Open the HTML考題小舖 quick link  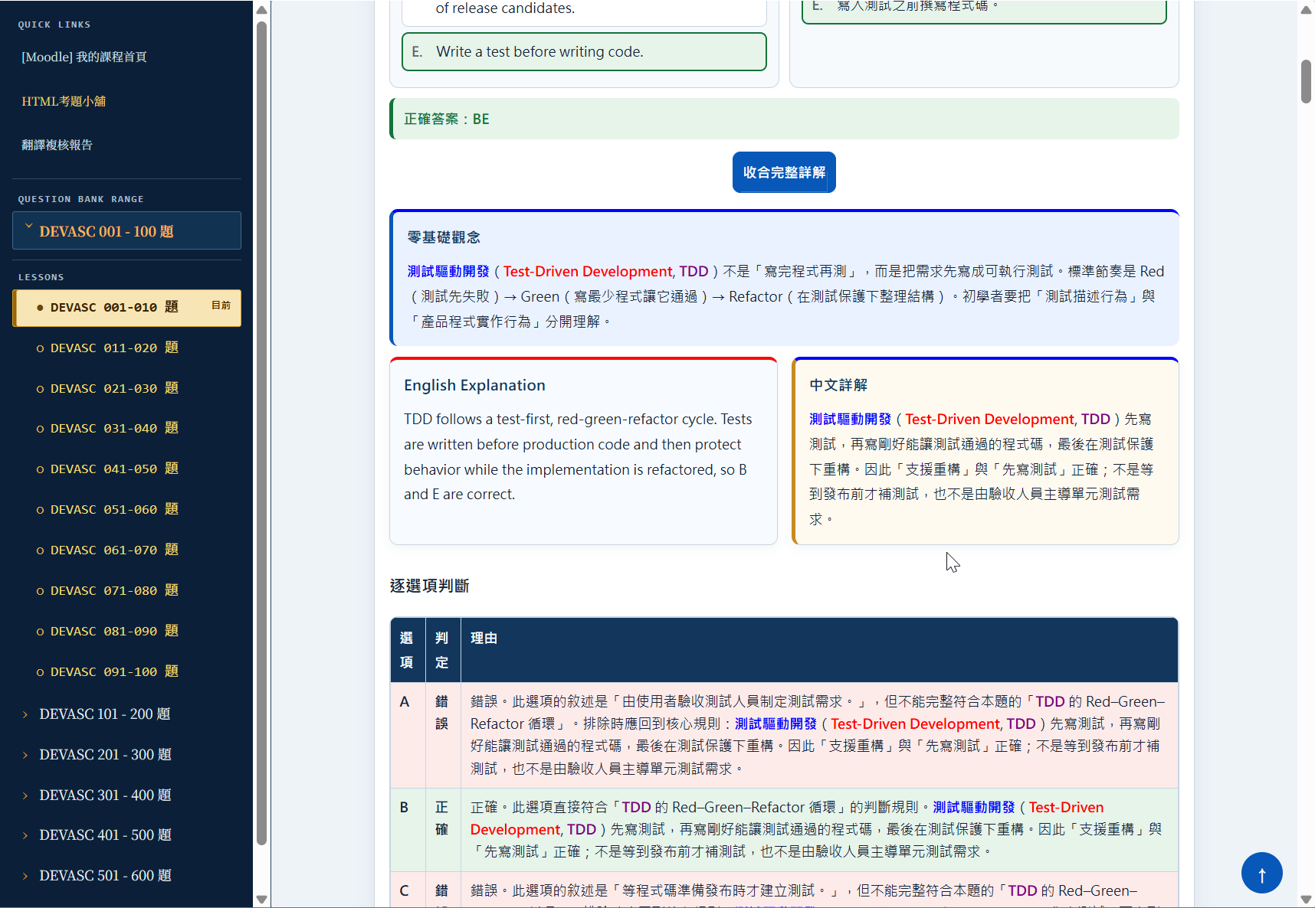coord(64,101)
